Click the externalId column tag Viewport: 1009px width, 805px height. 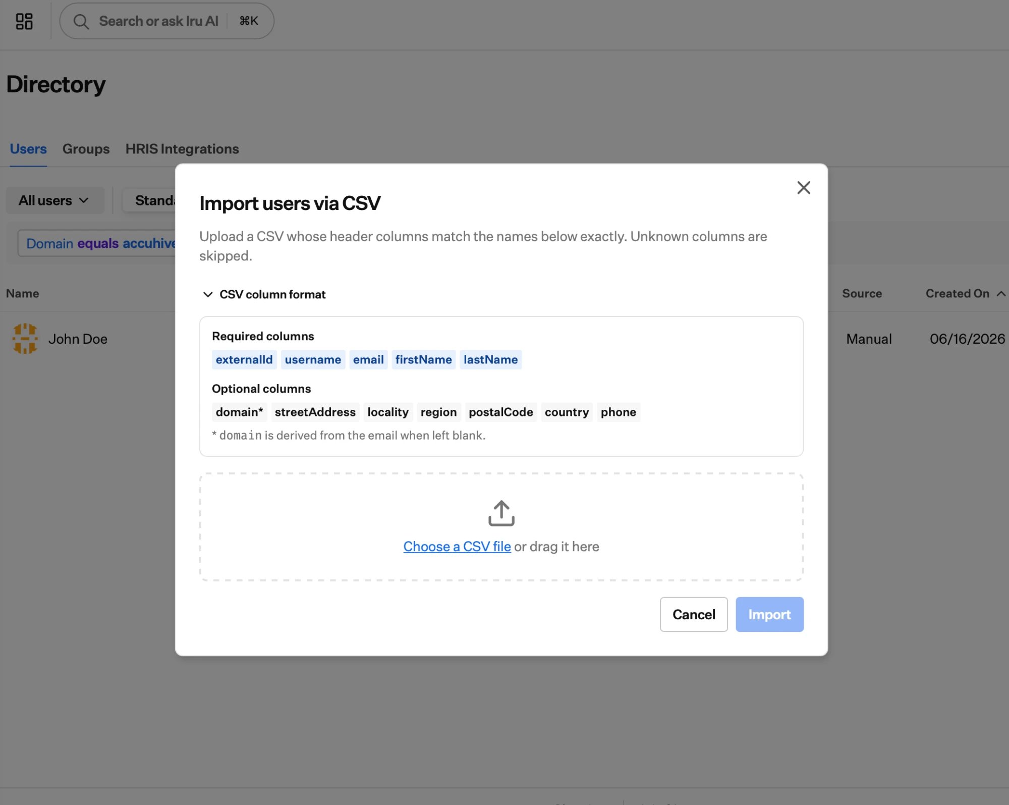tap(244, 360)
